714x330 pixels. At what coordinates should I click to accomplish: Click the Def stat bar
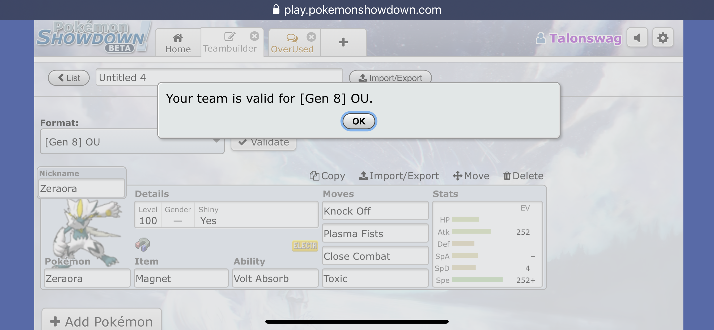(x=463, y=243)
